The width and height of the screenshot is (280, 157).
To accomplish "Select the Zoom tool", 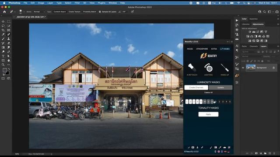I will click(x=3, y=65).
